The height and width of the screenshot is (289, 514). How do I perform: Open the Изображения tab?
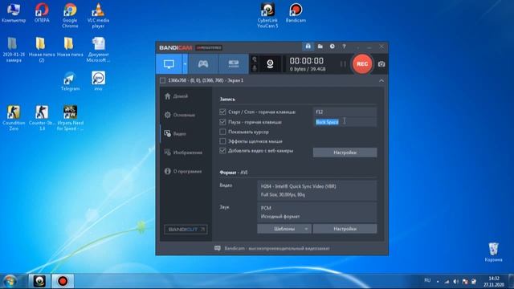pyautogui.click(x=183, y=153)
